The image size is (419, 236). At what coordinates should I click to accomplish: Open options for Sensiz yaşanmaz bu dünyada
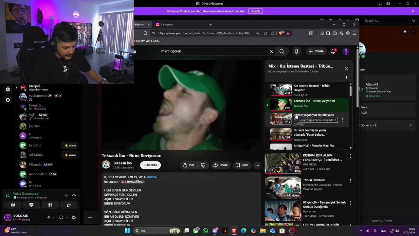click(343, 120)
